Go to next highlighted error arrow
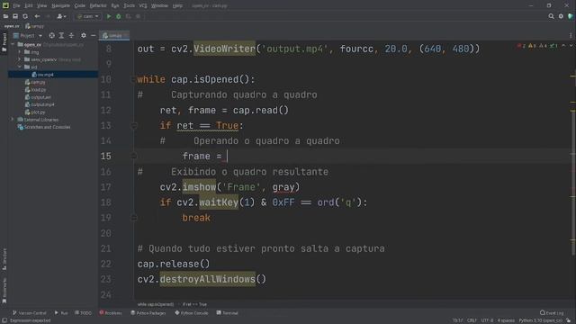This screenshot has width=576, height=324. (571, 46)
